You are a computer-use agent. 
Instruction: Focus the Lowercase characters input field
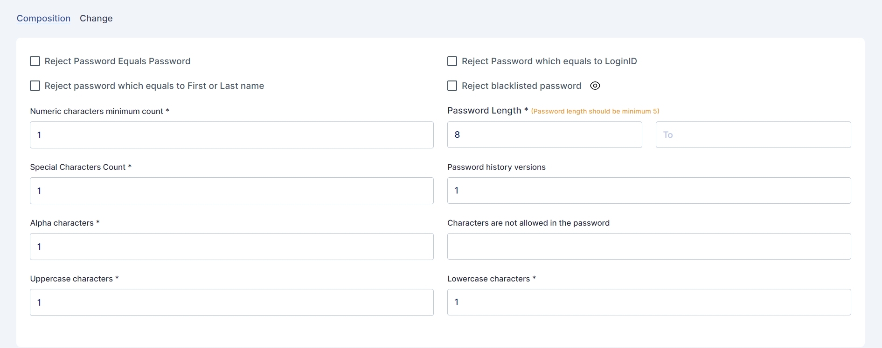tap(649, 302)
